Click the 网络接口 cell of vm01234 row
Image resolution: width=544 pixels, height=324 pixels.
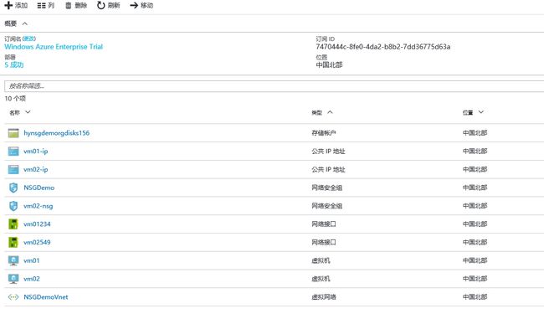324,224
